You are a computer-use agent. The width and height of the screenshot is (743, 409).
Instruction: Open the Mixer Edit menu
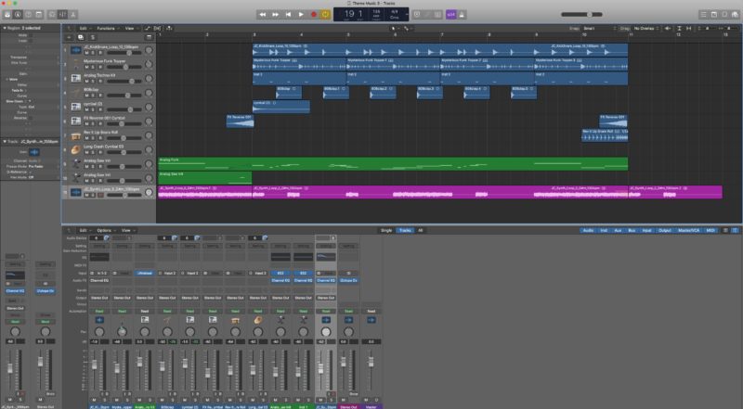(85, 231)
